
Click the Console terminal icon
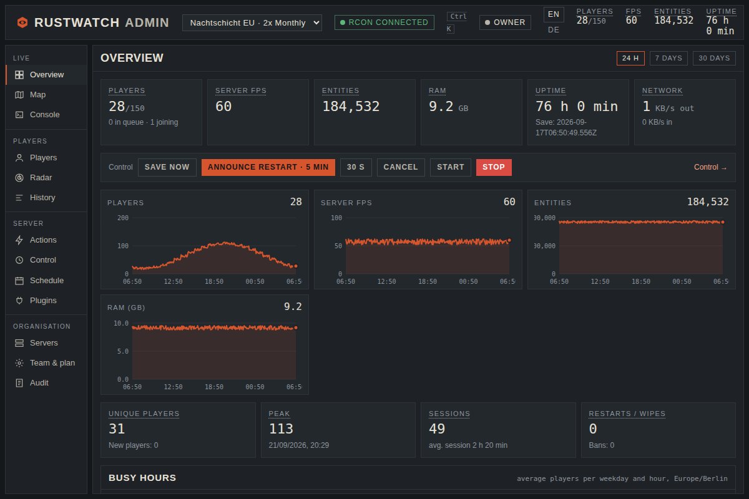(x=19, y=115)
